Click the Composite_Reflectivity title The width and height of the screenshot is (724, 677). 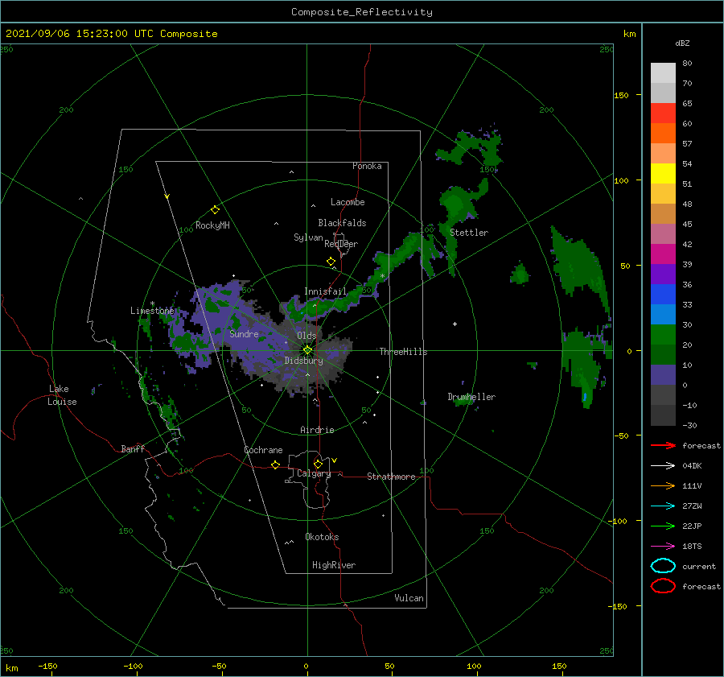click(362, 12)
